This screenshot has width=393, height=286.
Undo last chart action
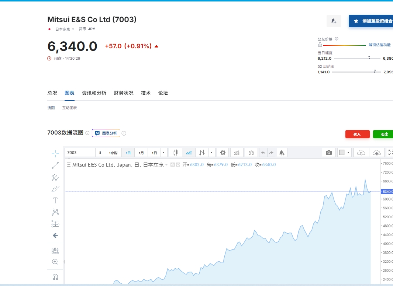coord(263,153)
